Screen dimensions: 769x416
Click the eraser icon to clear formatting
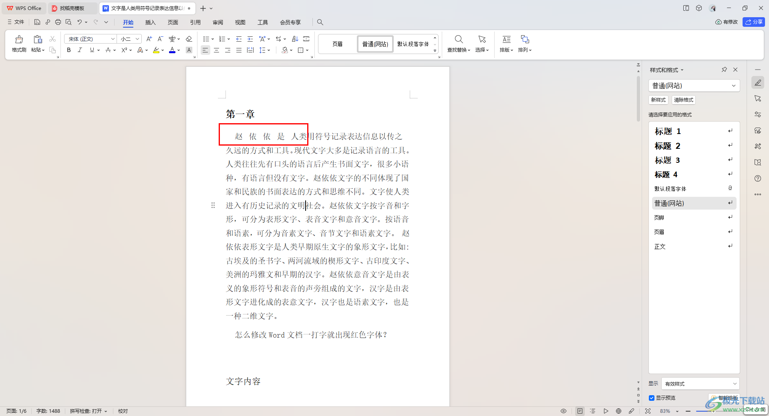tap(189, 39)
